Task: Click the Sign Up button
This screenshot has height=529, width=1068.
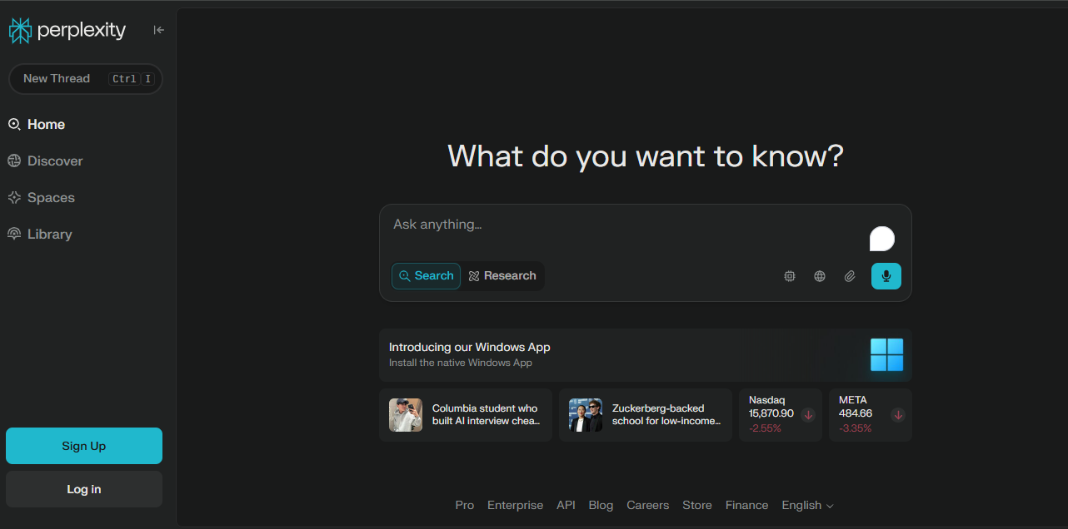Action: coord(84,446)
